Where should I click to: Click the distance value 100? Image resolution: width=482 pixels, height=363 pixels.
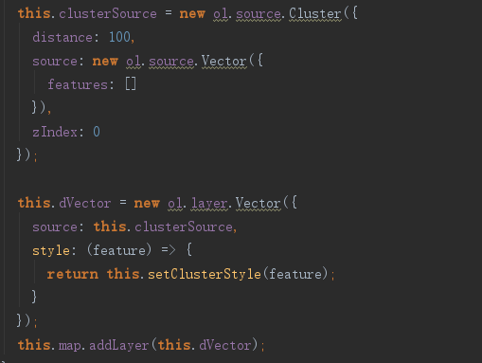(x=119, y=37)
